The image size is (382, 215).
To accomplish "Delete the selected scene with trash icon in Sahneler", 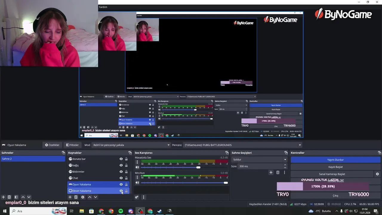I will click(9, 197).
